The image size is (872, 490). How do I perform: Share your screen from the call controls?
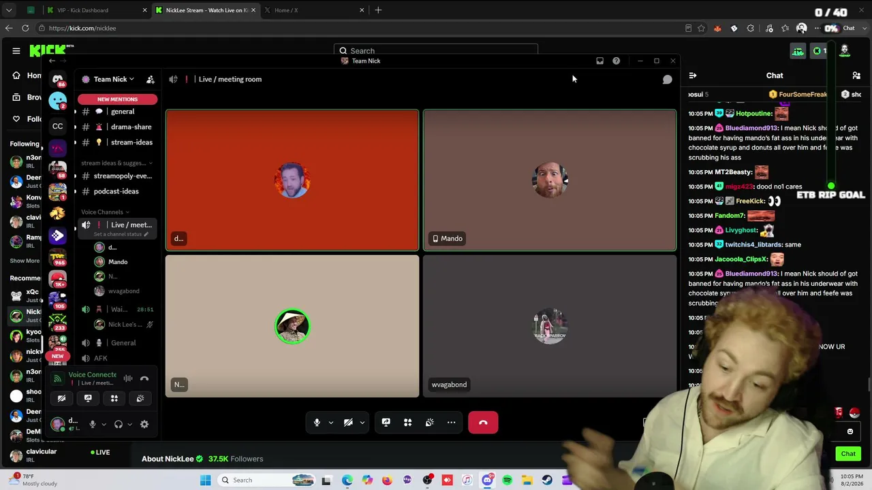click(386, 423)
